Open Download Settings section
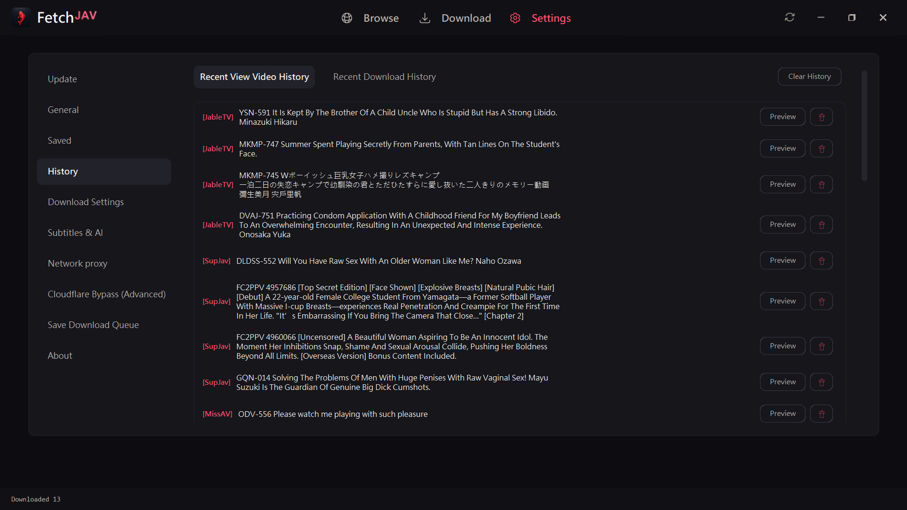Screen dimensions: 907x510 104,202
